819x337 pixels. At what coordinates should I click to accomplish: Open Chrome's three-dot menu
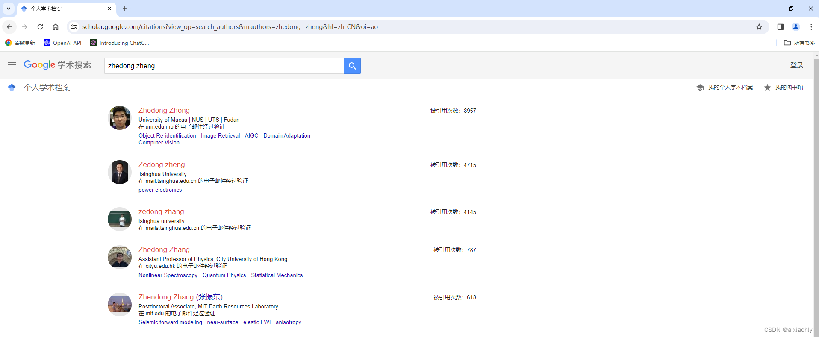pyautogui.click(x=811, y=27)
